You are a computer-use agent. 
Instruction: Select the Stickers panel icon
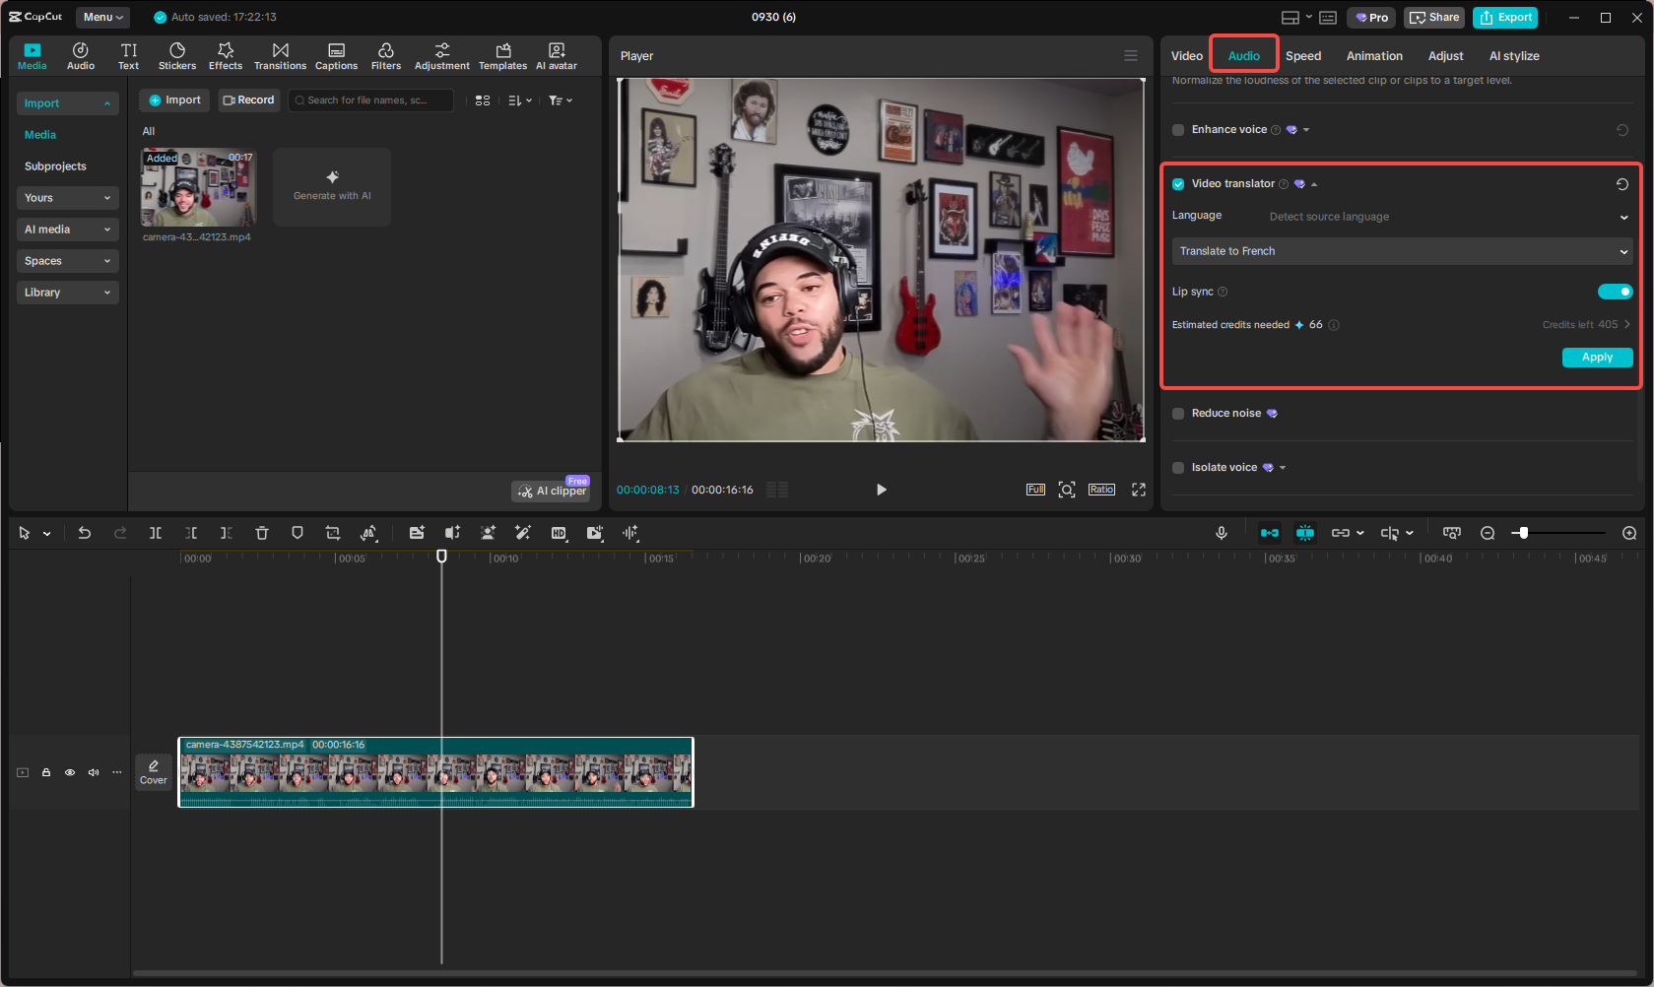(177, 54)
